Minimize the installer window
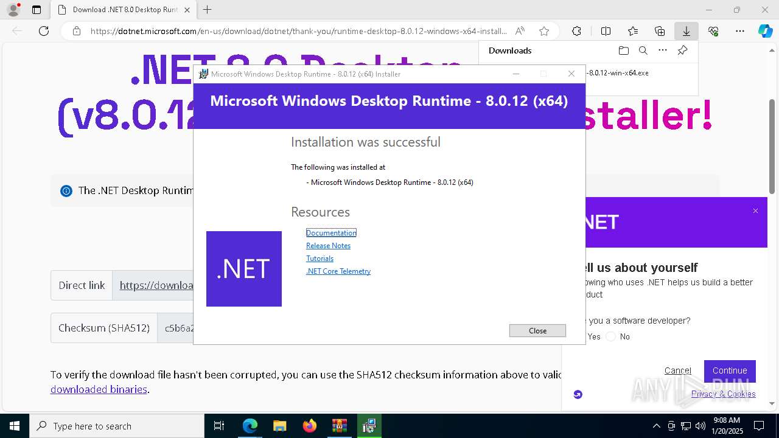The width and height of the screenshot is (779, 438). click(516, 74)
